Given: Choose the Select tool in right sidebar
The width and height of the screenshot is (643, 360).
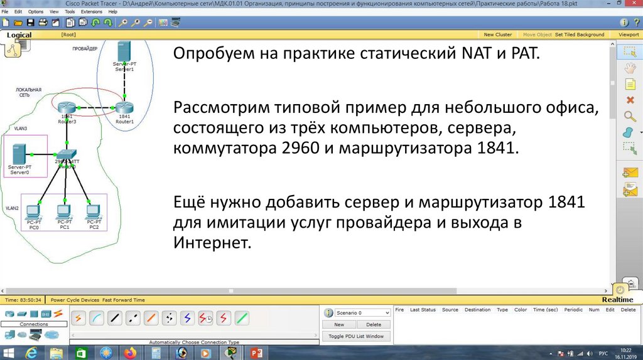Looking at the screenshot, I should [x=629, y=51].
